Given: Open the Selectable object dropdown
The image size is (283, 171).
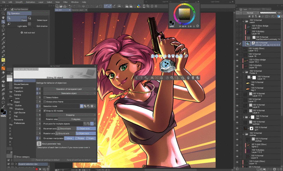Looking at the screenshot, I should click(70, 93).
